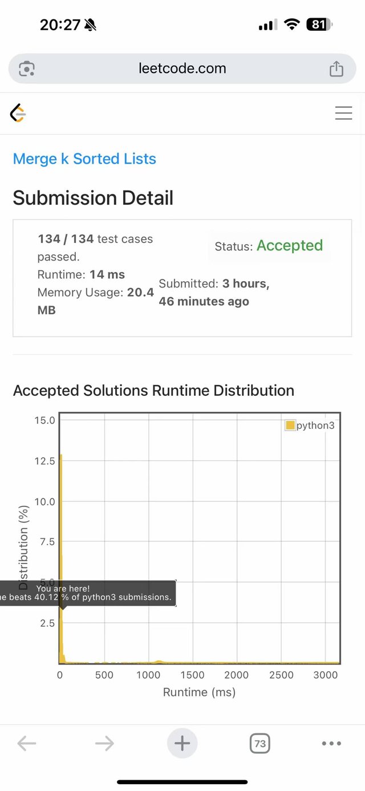Tap the camera scan icon in address bar
Image resolution: width=365 pixels, height=791 pixels.
tap(27, 69)
